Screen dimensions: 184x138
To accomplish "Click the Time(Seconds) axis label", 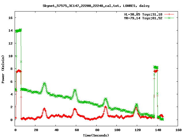I will 96,135.
